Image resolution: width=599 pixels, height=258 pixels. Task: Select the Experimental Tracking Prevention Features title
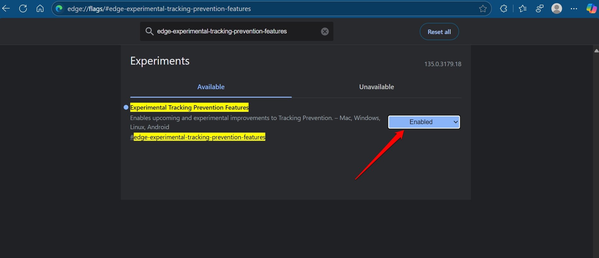click(x=189, y=107)
